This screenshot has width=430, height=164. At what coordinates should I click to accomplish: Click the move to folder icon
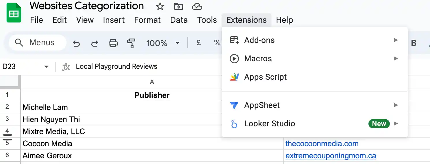(178, 6)
